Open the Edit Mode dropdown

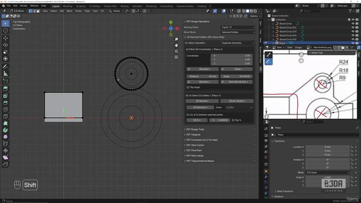(19, 11)
